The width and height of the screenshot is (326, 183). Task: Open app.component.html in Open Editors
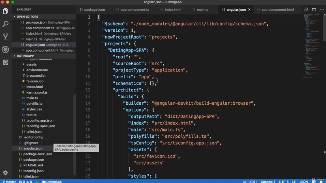point(44,50)
